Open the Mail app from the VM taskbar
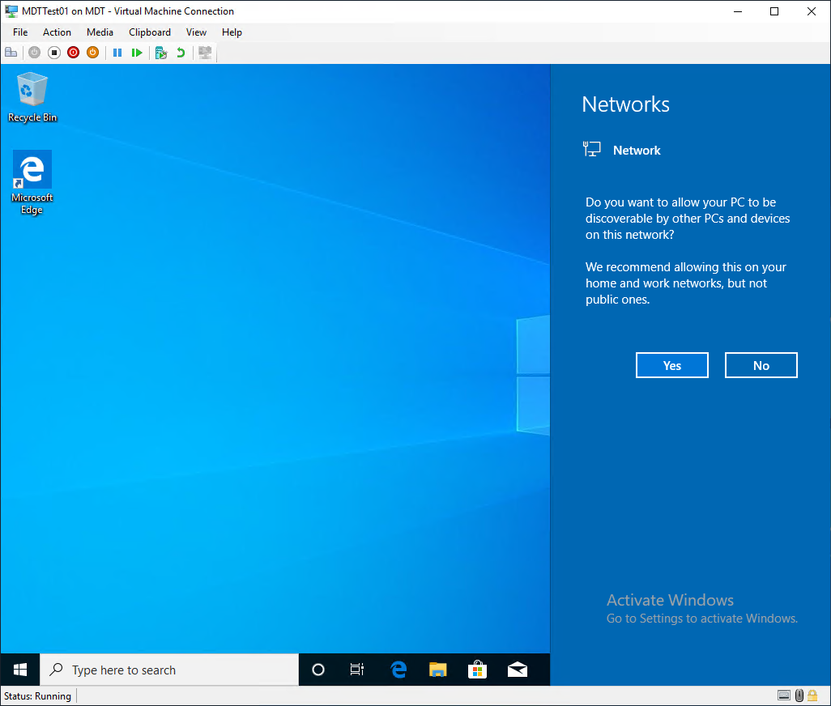This screenshot has width=831, height=706. coord(518,670)
